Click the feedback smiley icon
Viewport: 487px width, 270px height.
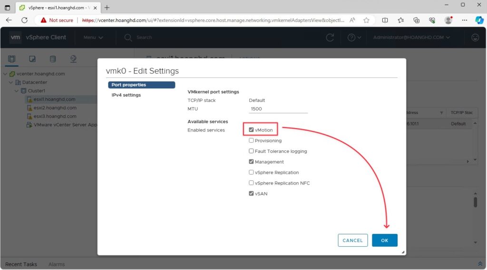point(475,37)
